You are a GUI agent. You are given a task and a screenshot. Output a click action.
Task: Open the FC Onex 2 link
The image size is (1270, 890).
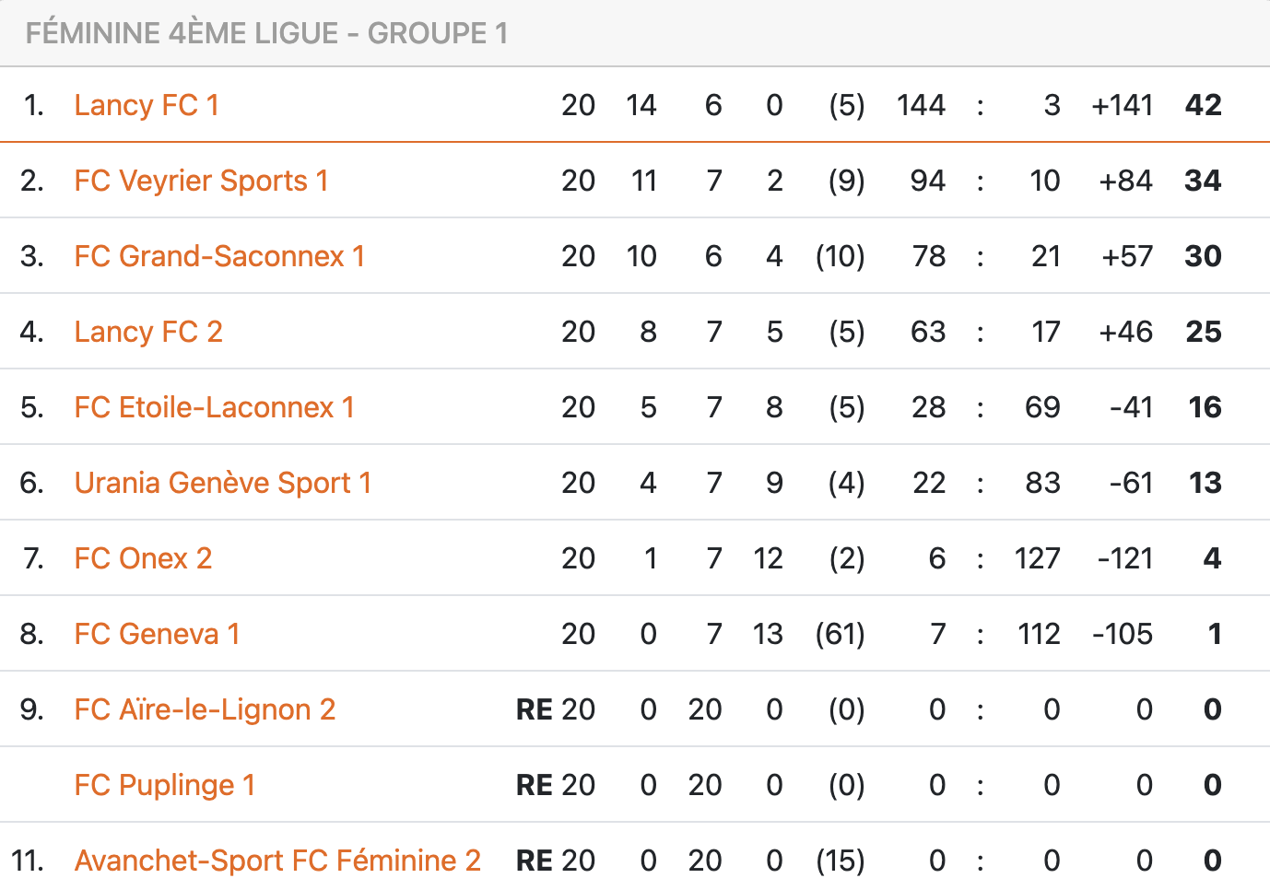pos(143,558)
